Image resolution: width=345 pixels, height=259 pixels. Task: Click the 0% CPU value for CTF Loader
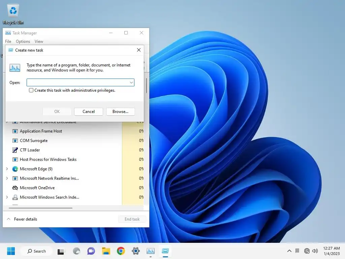(x=141, y=150)
